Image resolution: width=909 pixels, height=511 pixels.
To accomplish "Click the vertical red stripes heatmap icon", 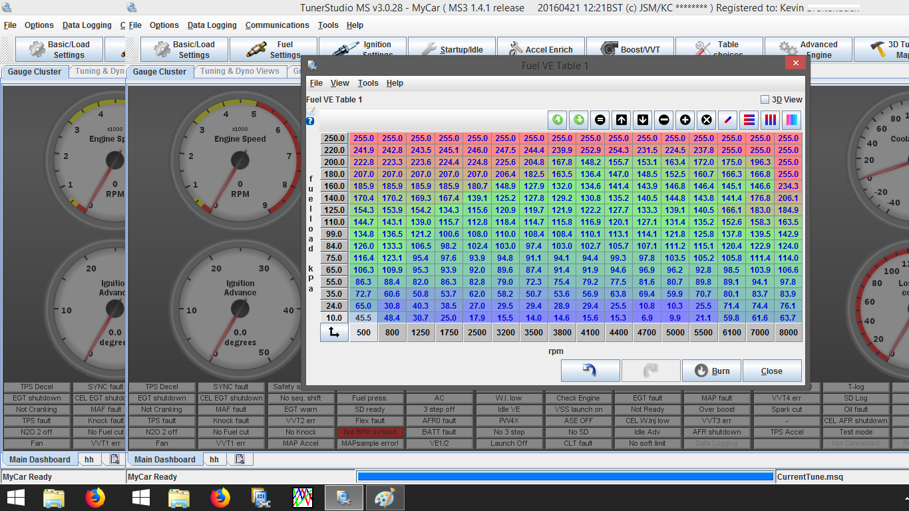I will click(770, 120).
